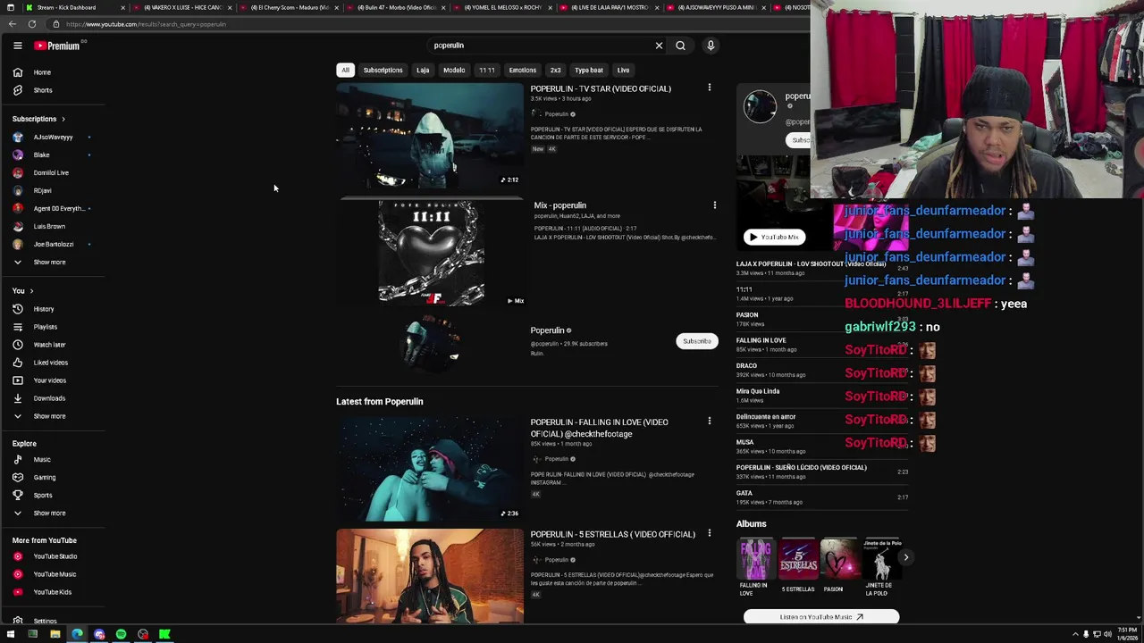Start voice search with the microphone icon
Viewport: 1144px width, 643px height.
711,46
